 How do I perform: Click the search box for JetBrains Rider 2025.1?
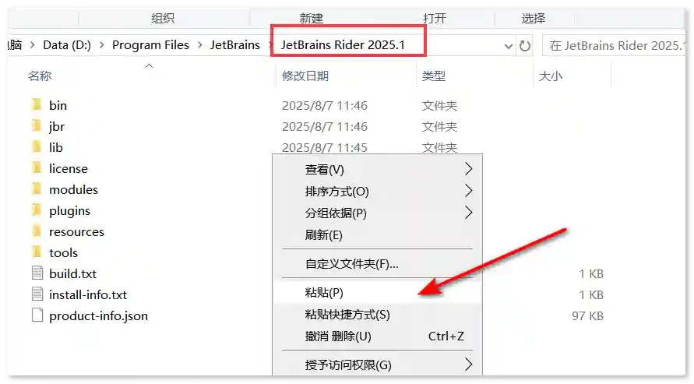pyautogui.click(x=615, y=46)
